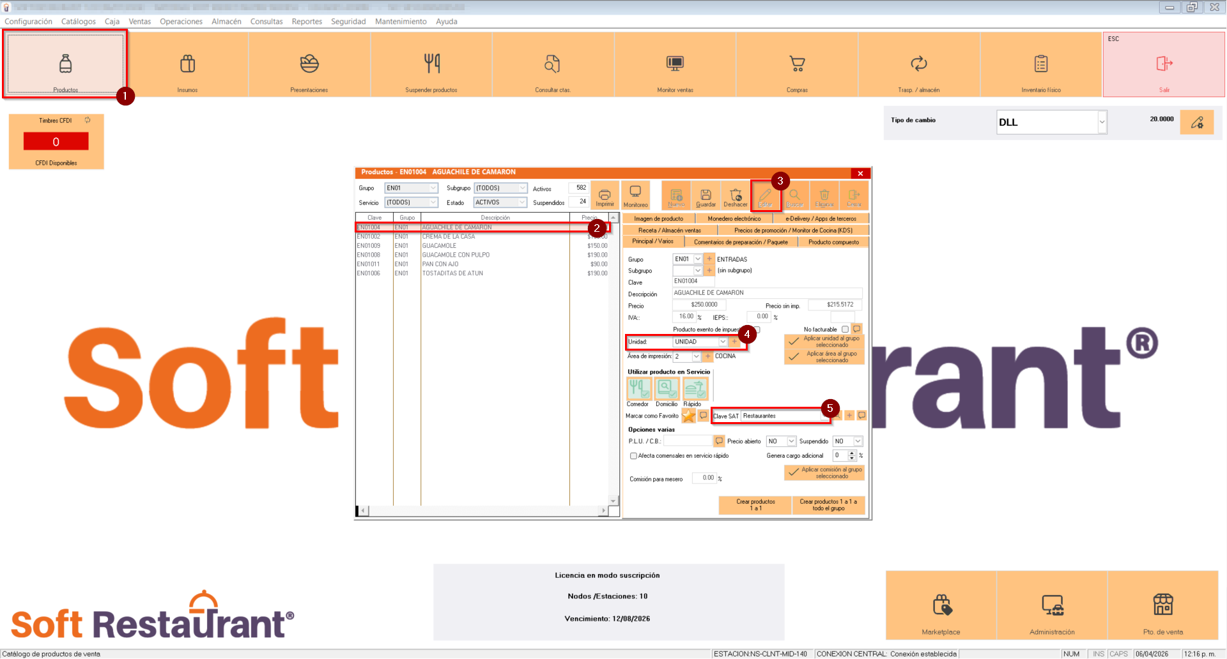
Task: Open the Ventas menu
Action: pos(140,22)
